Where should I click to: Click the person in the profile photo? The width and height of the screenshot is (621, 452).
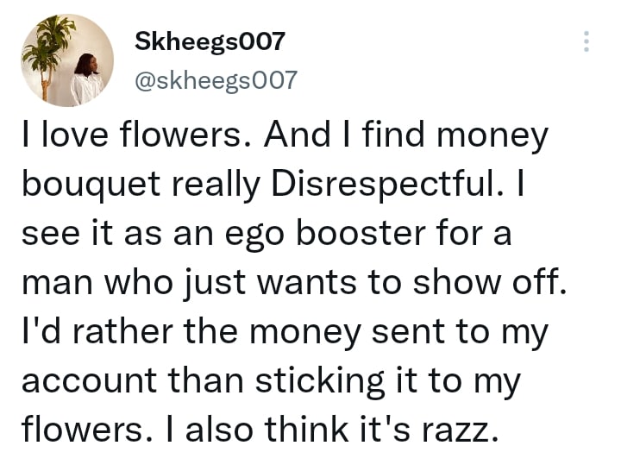click(86, 79)
